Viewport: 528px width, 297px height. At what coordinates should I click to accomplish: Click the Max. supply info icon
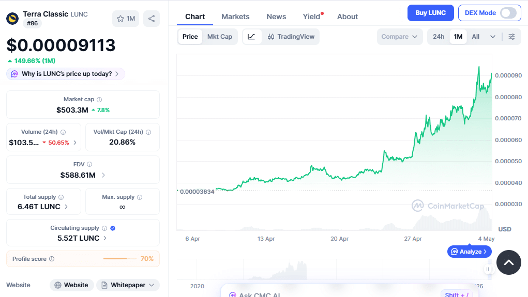click(140, 197)
